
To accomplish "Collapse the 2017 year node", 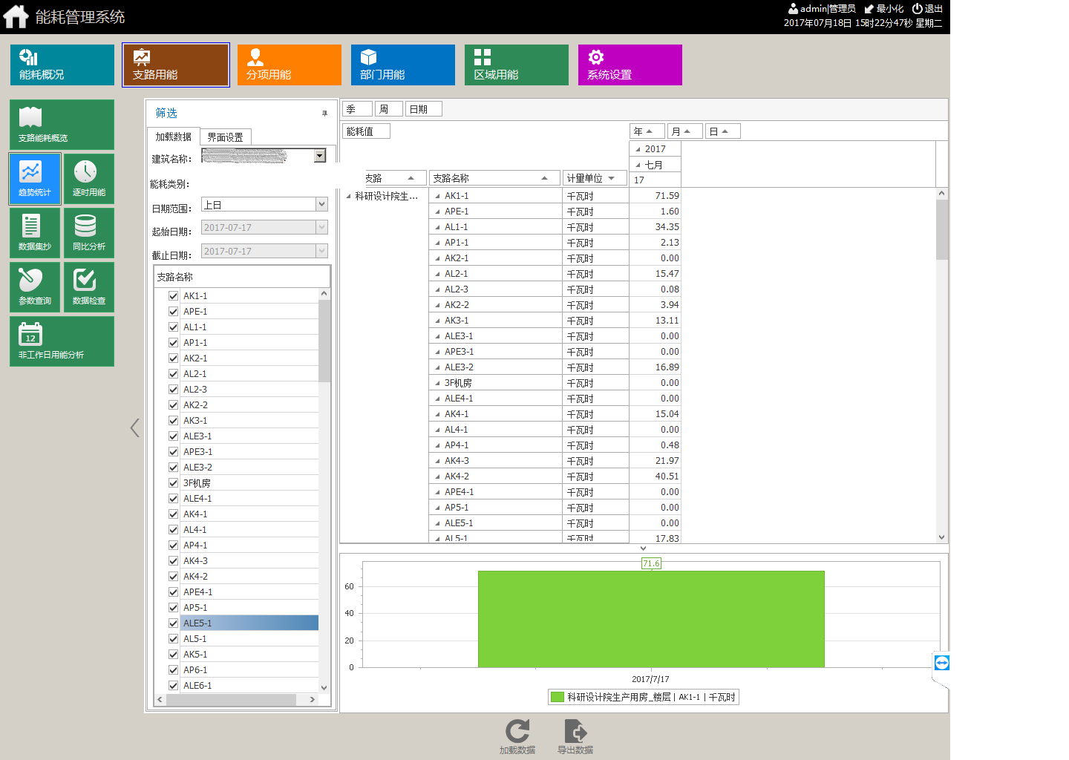I will point(638,149).
